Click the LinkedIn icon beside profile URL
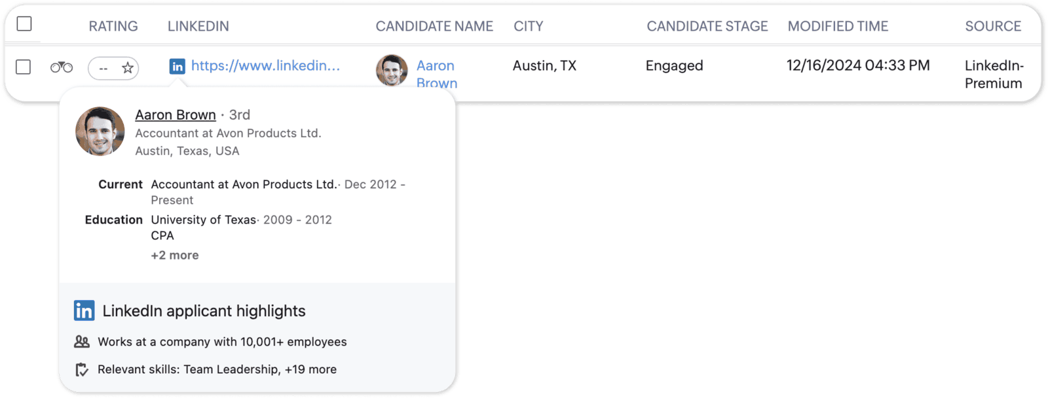The width and height of the screenshot is (1048, 398). click(177, 66)
